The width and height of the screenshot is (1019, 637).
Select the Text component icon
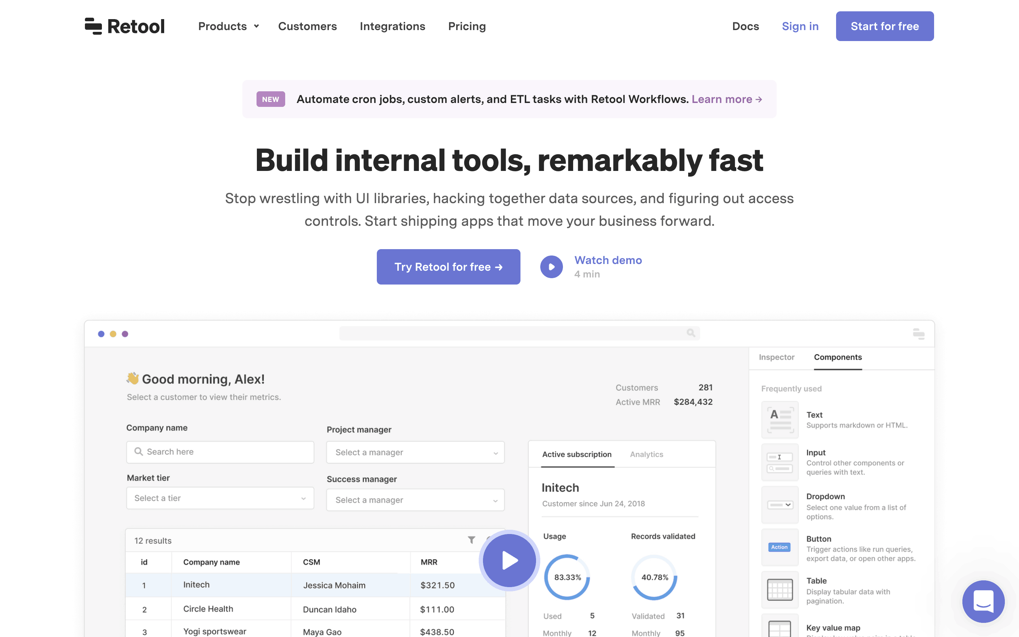[x=780, y=420]
